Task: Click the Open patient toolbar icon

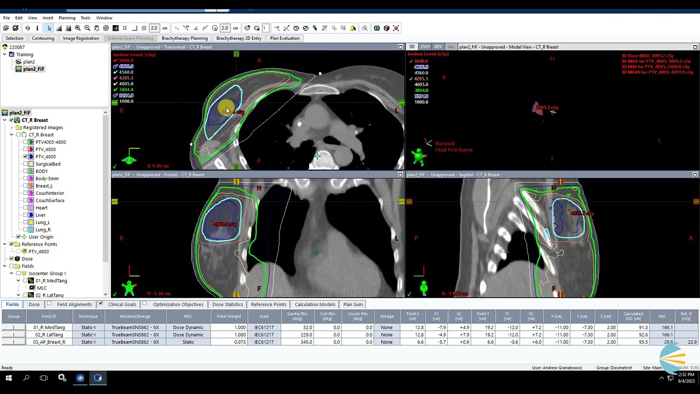Action: (x=6, y=28)
